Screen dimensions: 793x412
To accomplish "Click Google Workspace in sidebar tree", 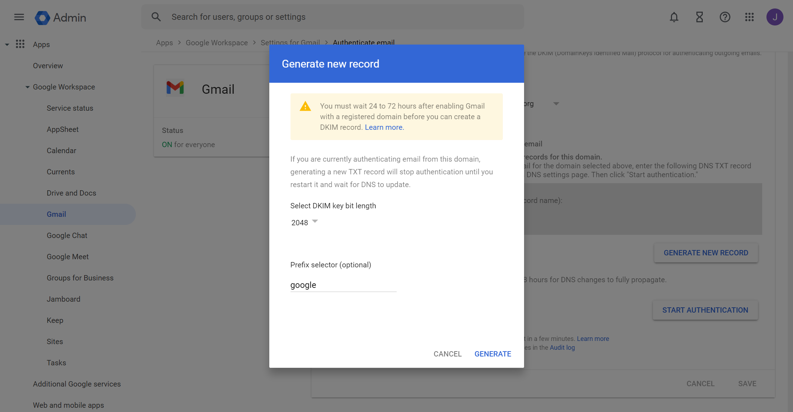I will [x=64, y=87].
